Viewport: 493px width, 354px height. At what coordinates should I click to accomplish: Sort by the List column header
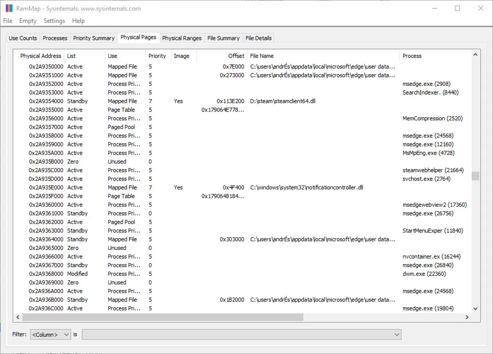pos(85,56)
